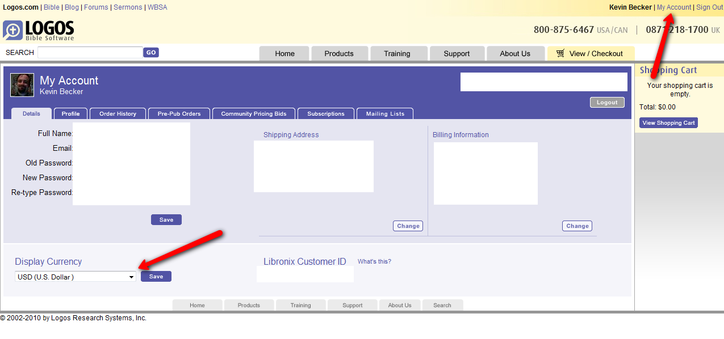Image resolution: width=724 pixels, height=339 pixels.
Task: Save the account password details
Action: (x=166, y=219)
